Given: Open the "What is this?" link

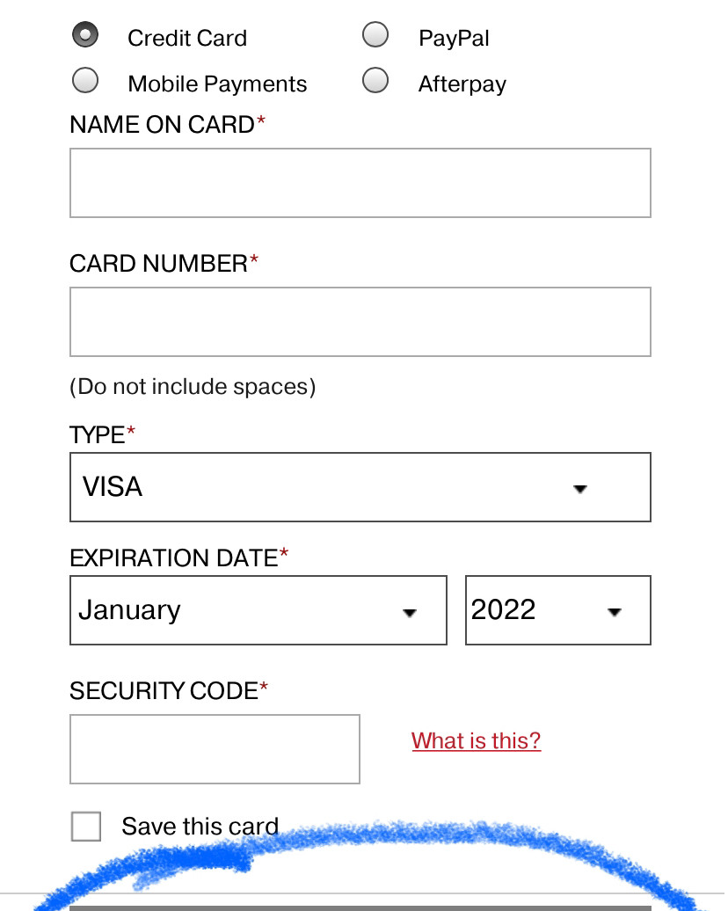Looking at the screenshot, I should (x=476, y=740).
